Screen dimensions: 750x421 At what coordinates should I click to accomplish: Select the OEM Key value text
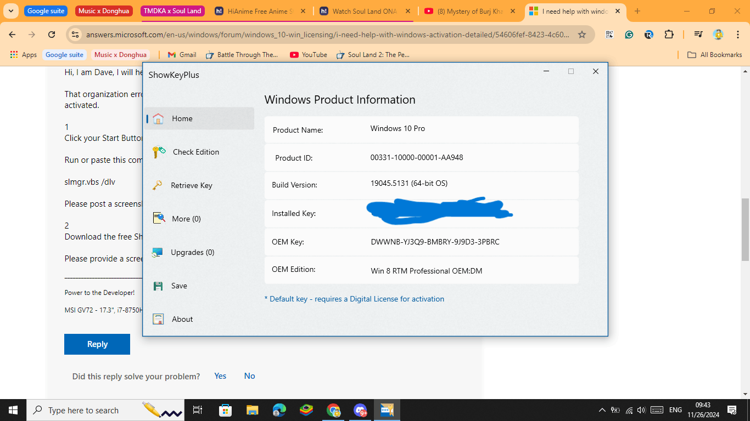[x=435, y=242]
